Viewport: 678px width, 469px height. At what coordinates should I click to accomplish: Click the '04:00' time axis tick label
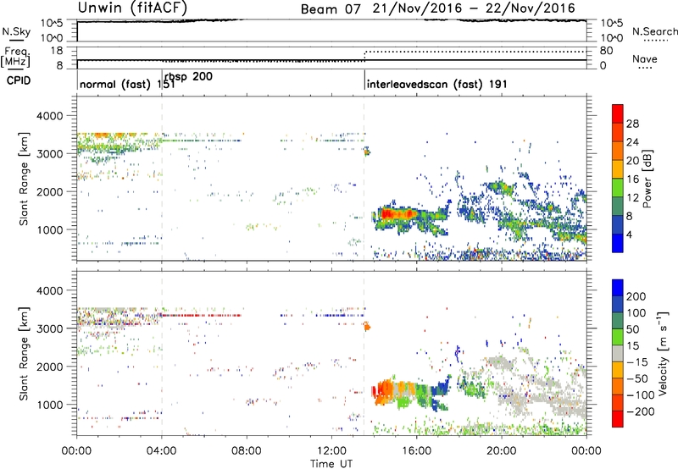pyautogui.click(x=161, y=451)
